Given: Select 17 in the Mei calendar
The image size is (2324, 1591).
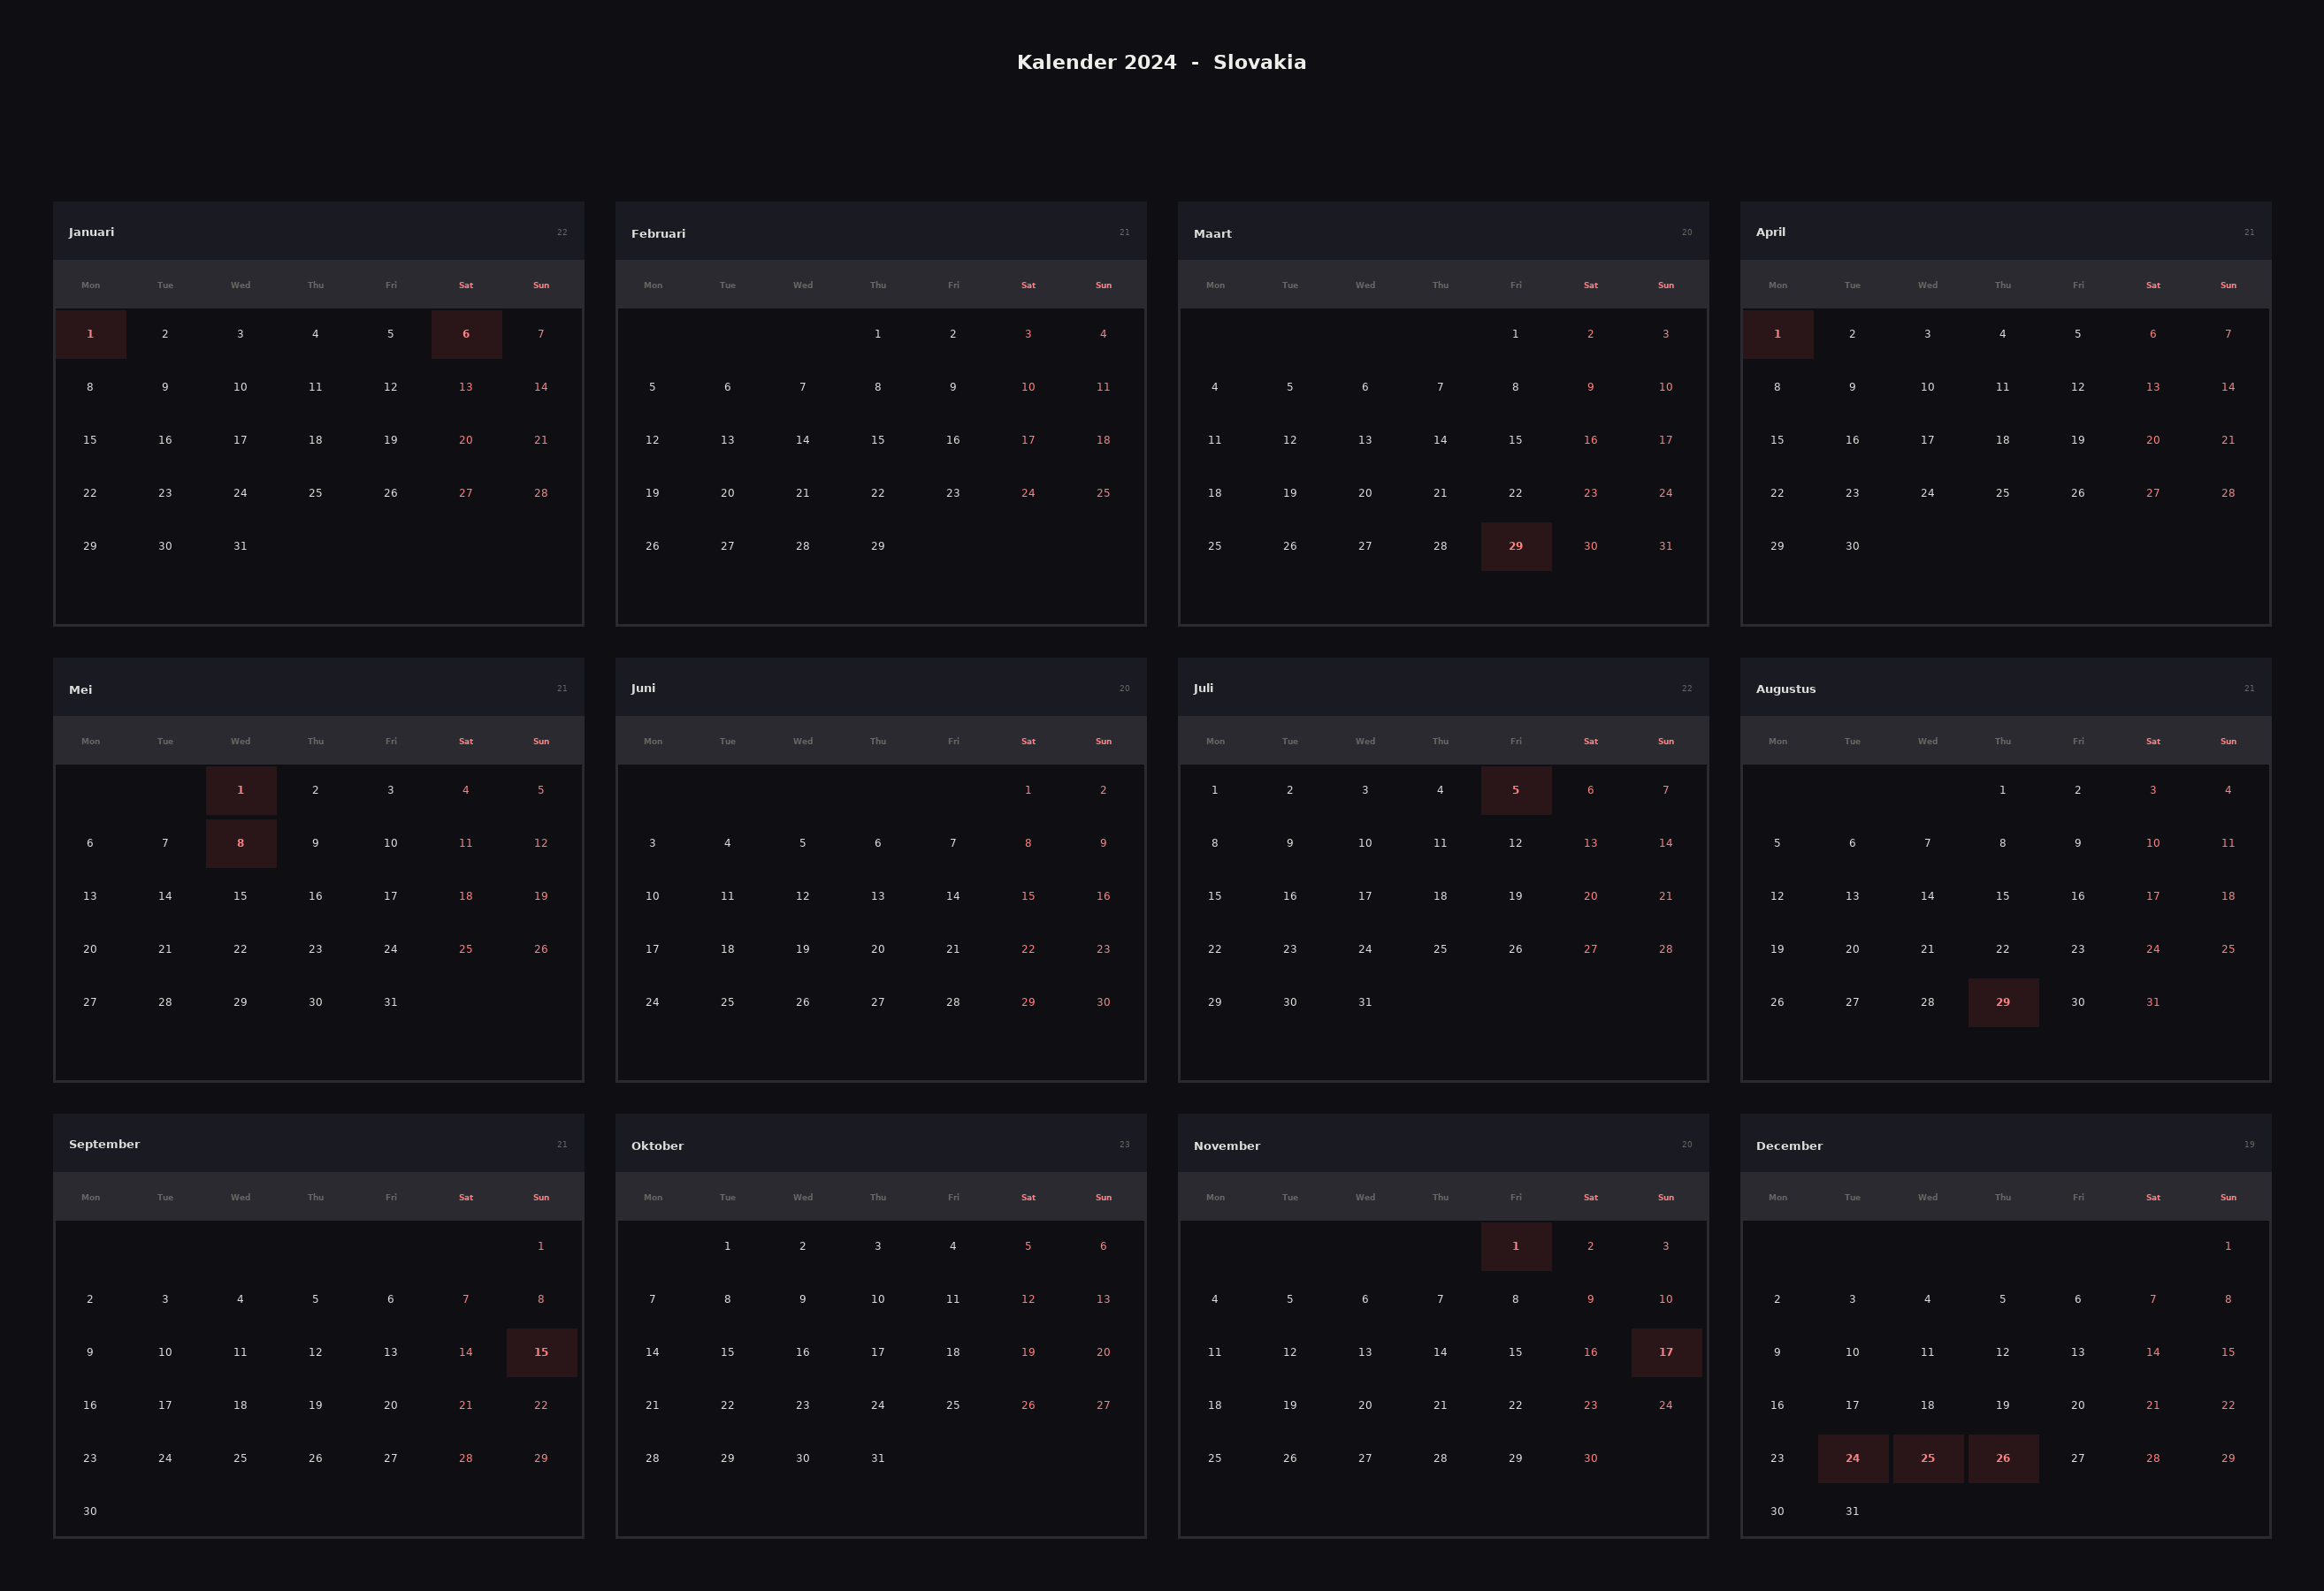Looking at the screenshot, I should (391, 896).
